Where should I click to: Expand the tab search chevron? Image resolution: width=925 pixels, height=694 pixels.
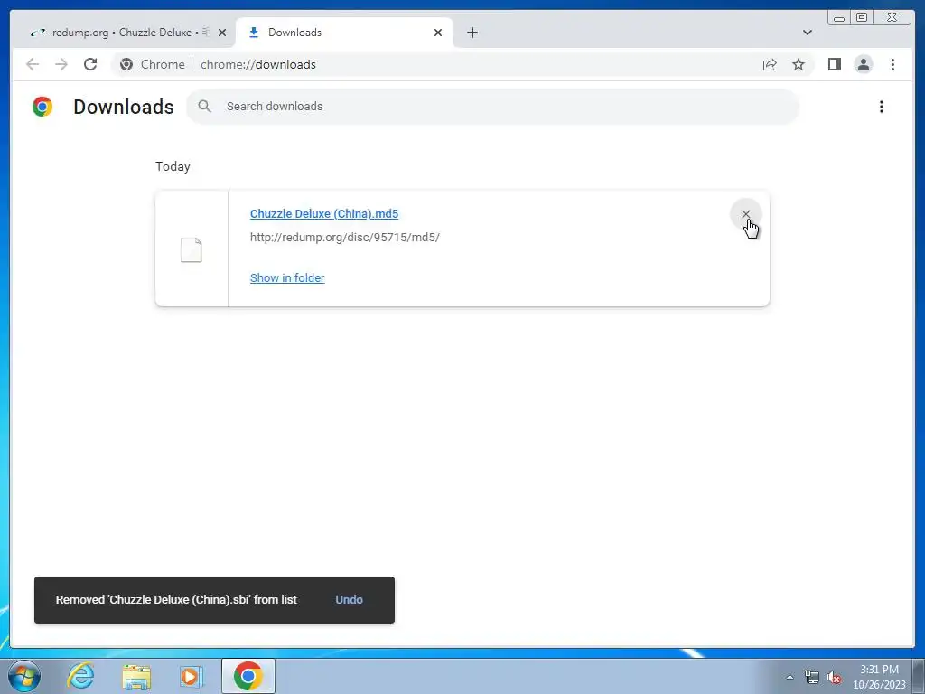(x=807, y=33)
